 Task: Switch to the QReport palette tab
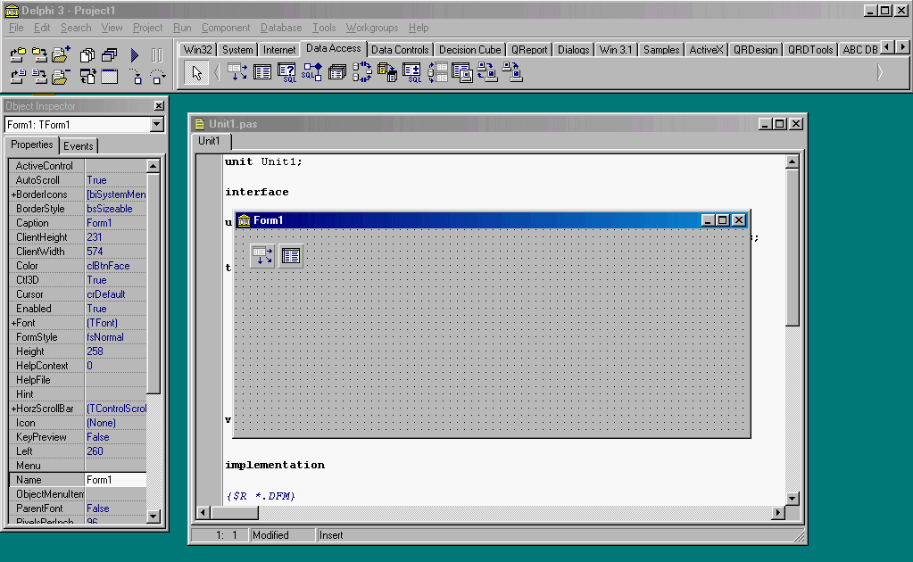pyautogui.click(x=529, y=50)
